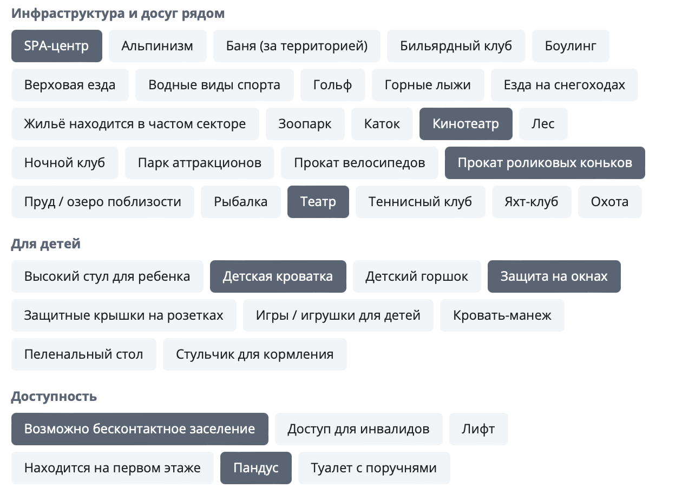The height and width of the screenshot is (501, 682).
Task: Enable Доступ для инвалидов option
Action: (358, 429)
